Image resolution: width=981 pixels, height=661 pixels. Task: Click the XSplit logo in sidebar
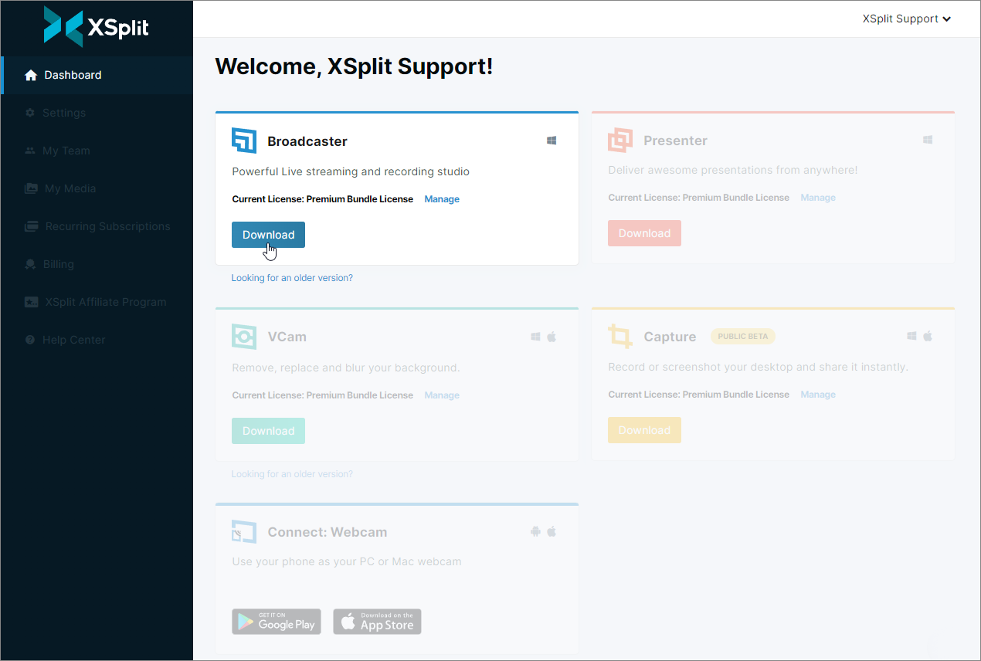tap(97, 27)
